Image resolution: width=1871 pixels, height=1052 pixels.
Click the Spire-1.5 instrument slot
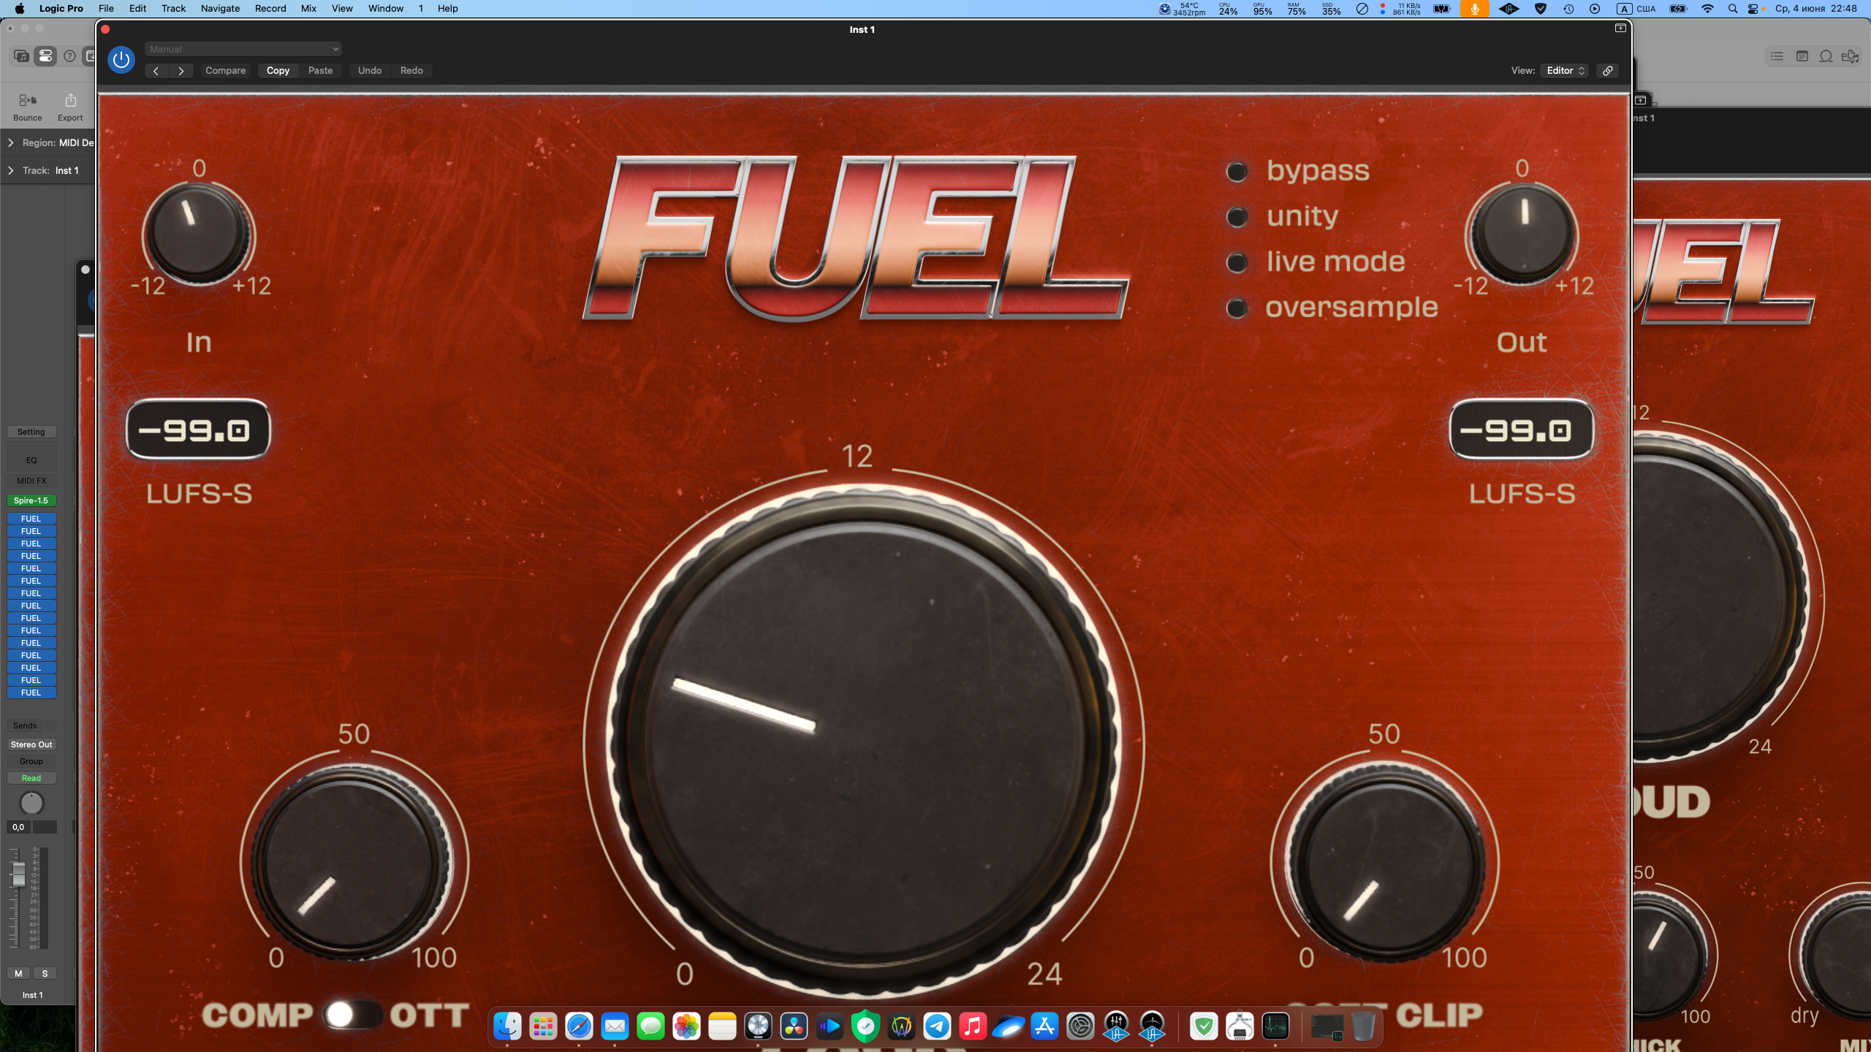[31, 500]
